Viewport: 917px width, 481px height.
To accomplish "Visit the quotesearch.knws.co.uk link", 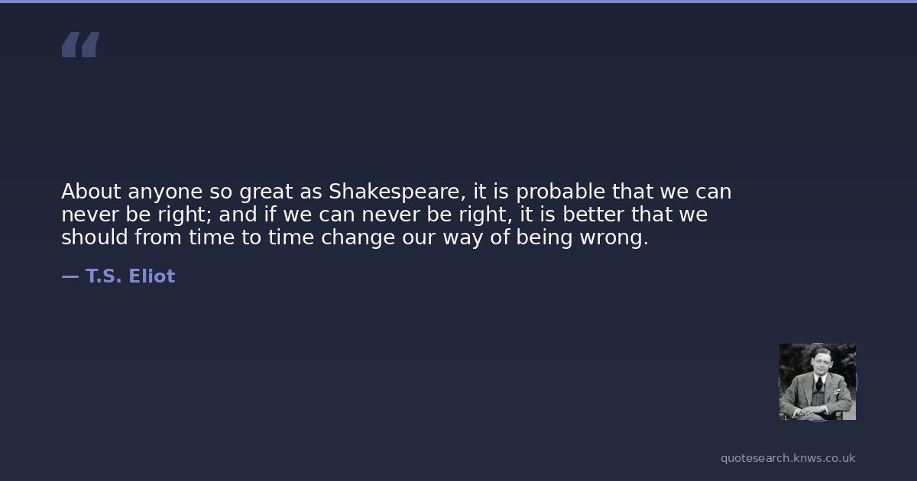I will pyautogui.click(x=787, y=458).
